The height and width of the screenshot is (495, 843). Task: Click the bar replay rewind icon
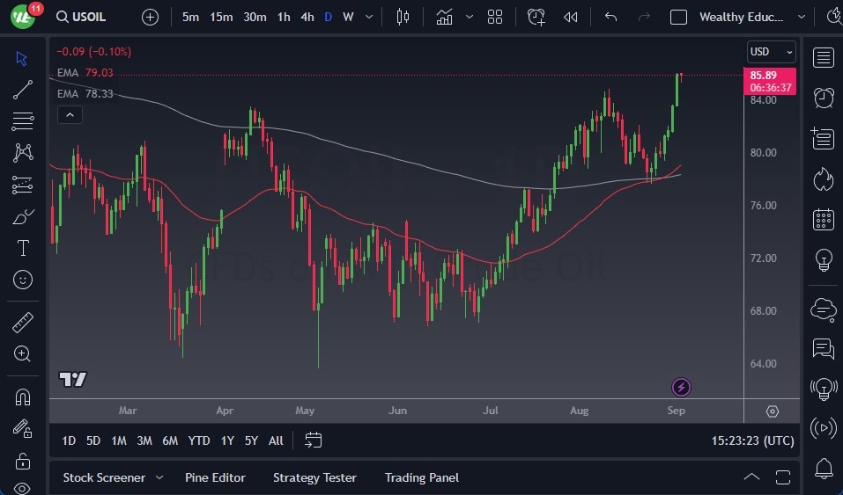point(571,17)
